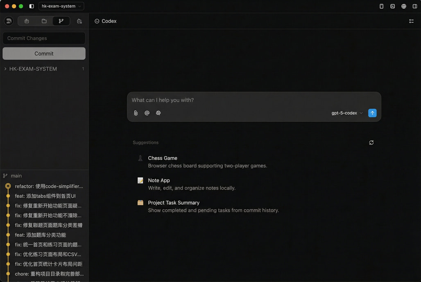
Task: Open the hk-exam-system project dropdown
Action: (61, 6)
